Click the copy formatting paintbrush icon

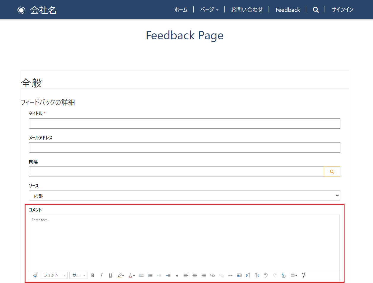coord(35,275)
